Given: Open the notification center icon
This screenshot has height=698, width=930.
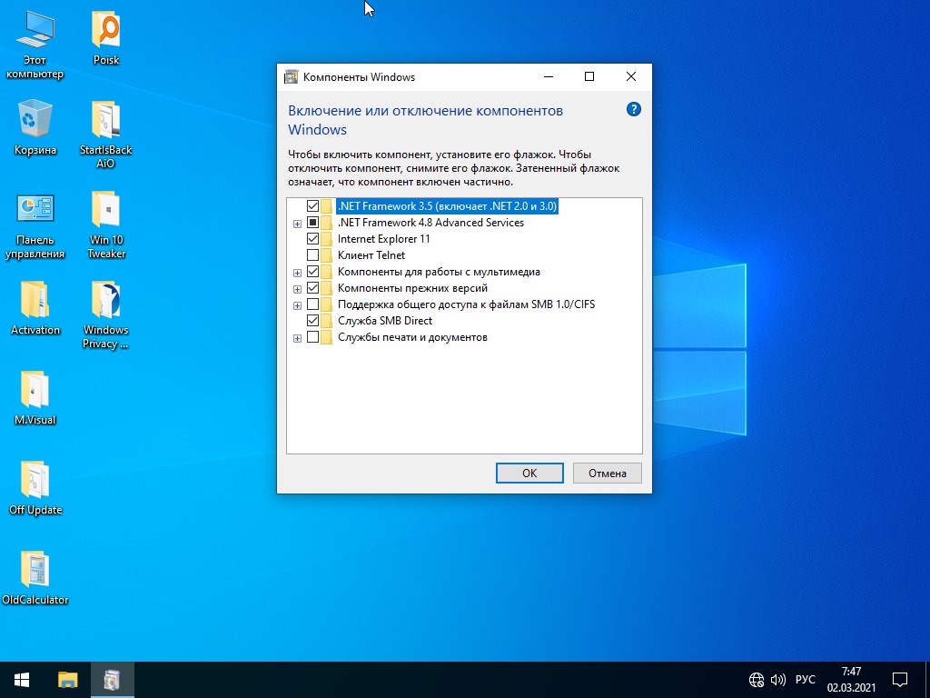Looking at the screenshot, I should pos(900,680).
